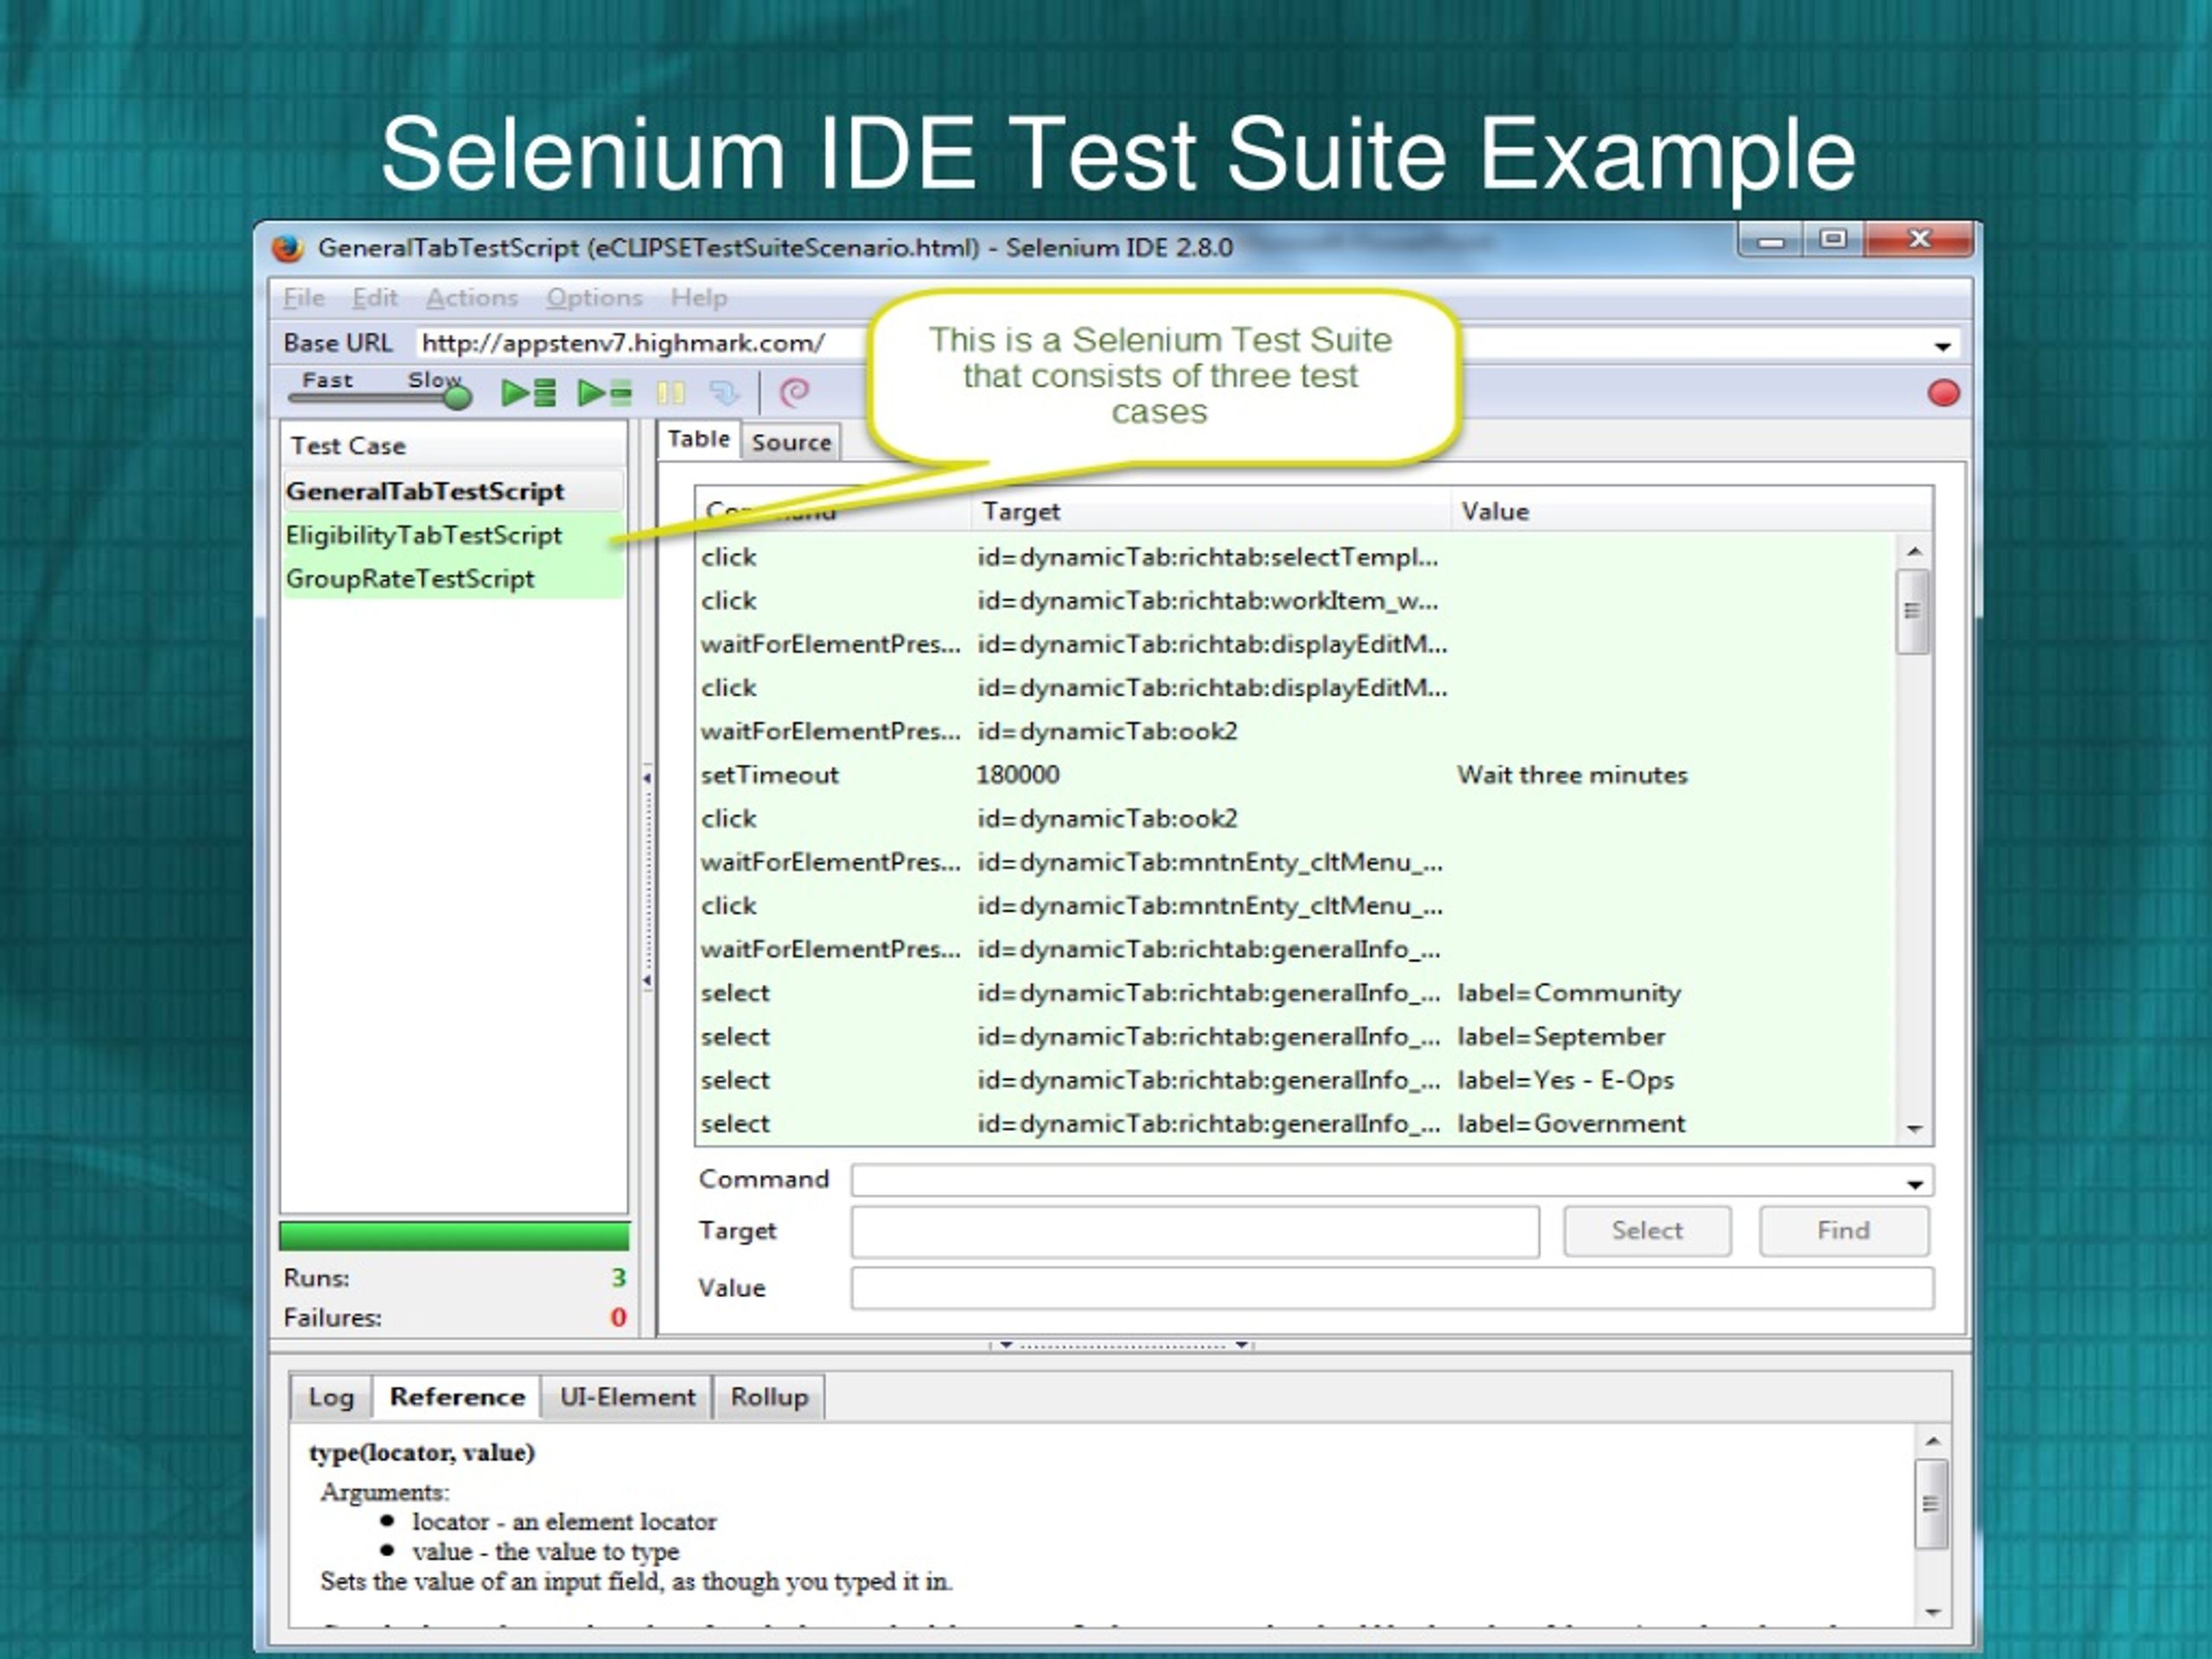Open the Options menu

[x=594, y=298]
